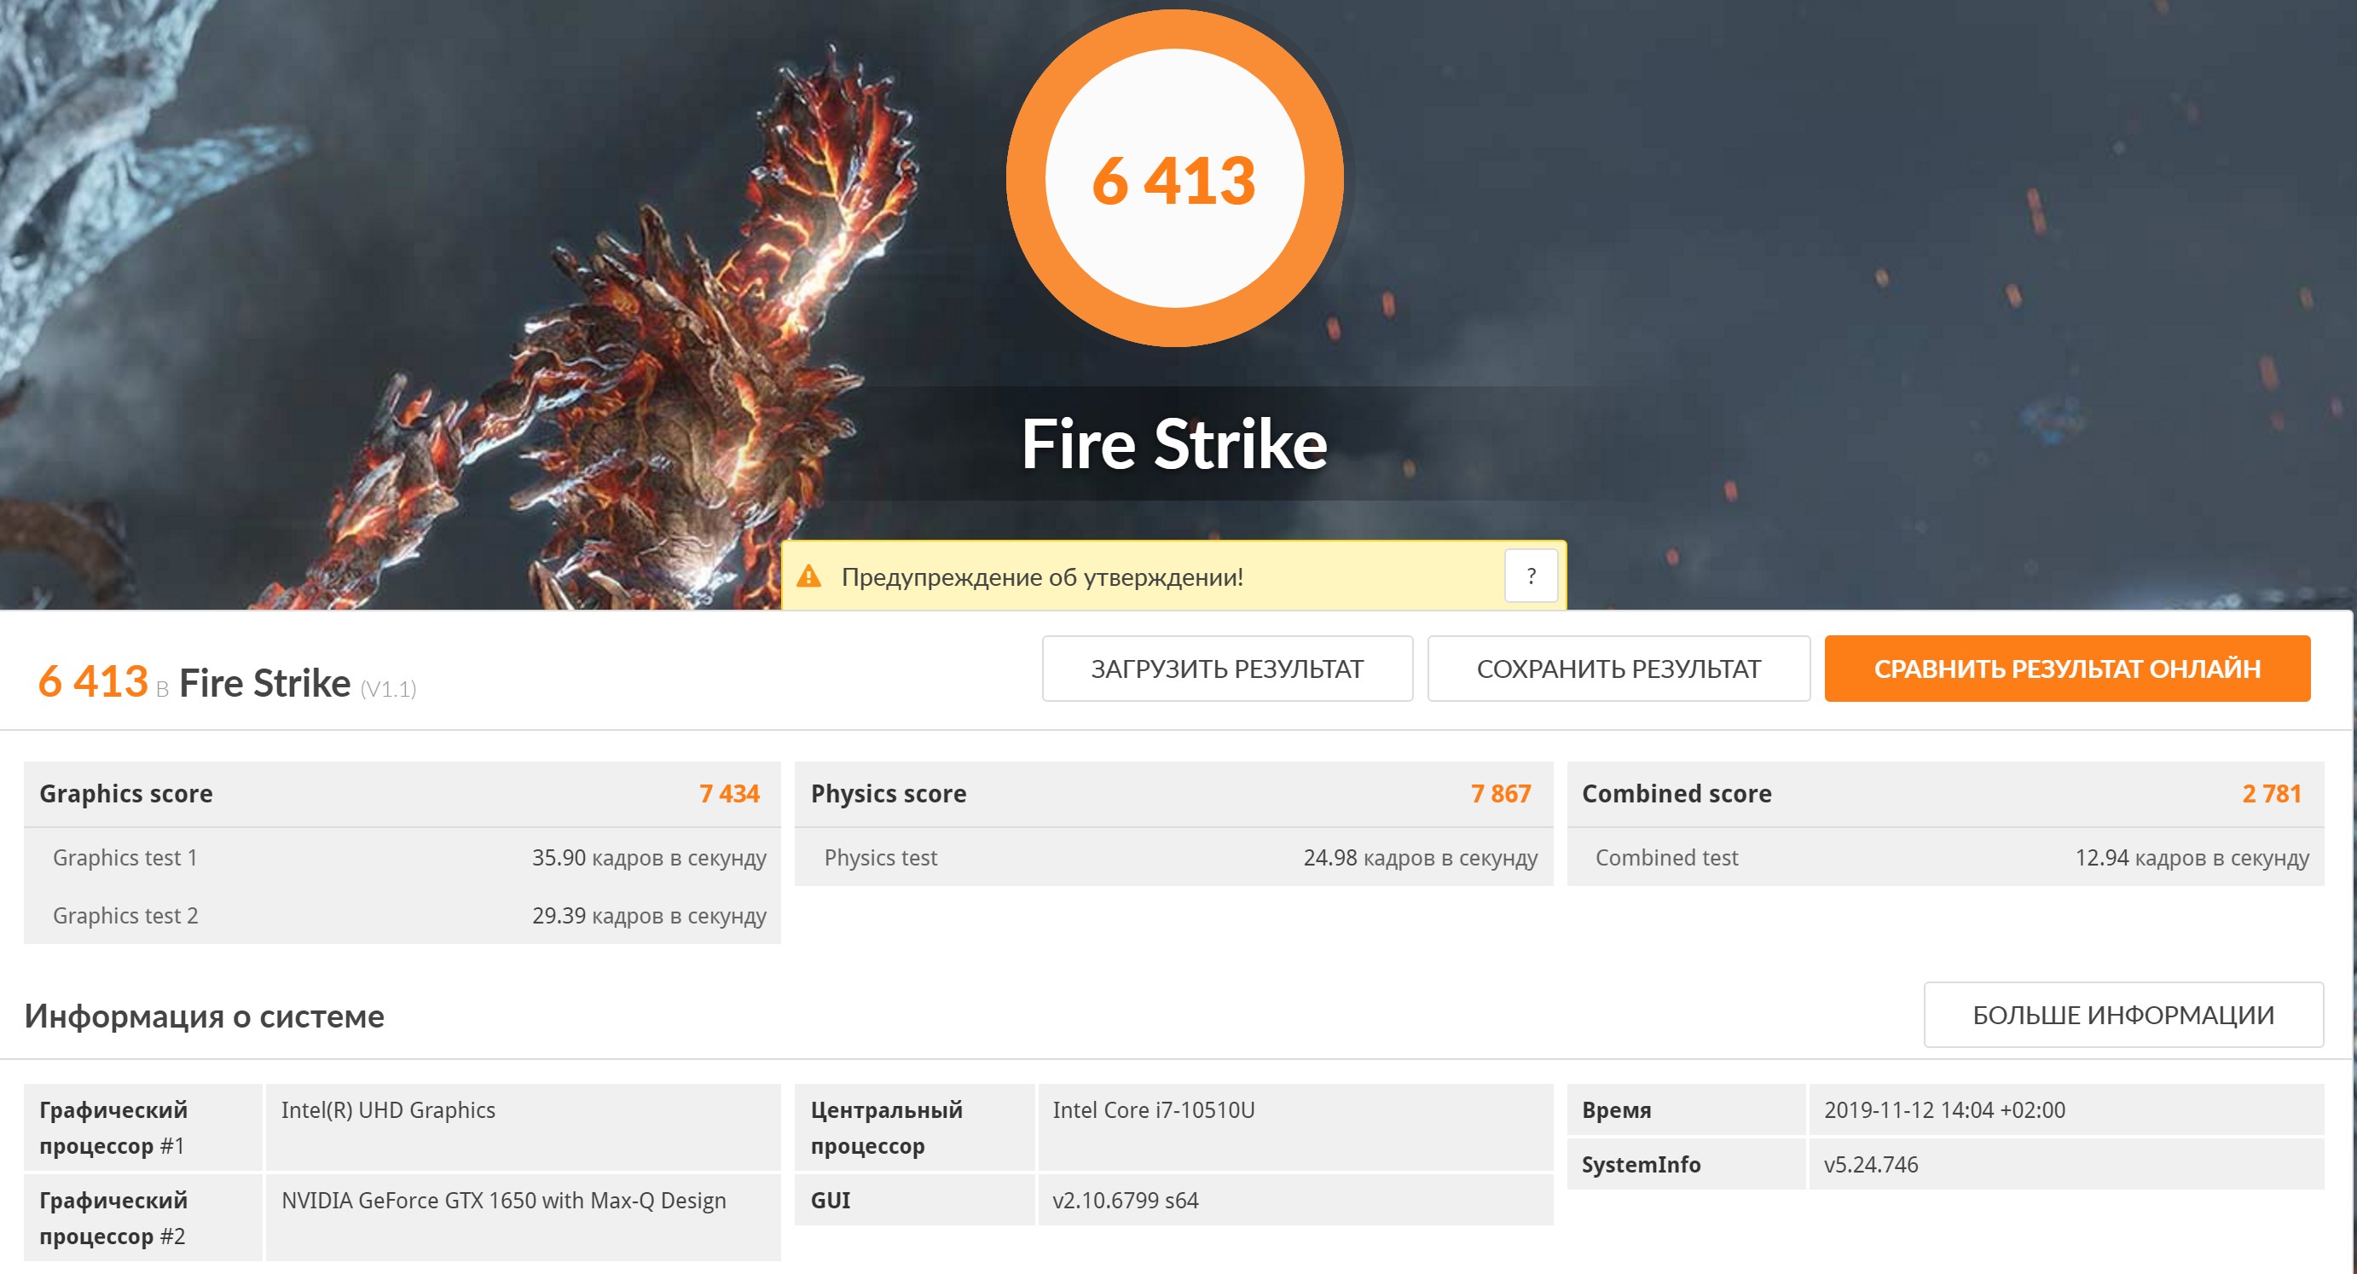This screenshot has height=1274, width=2357.
Task: Click СРАВНИТЬ РЕЗУЛЬТАТ ОНЛАЙН button
Action: pos(2067,669)
